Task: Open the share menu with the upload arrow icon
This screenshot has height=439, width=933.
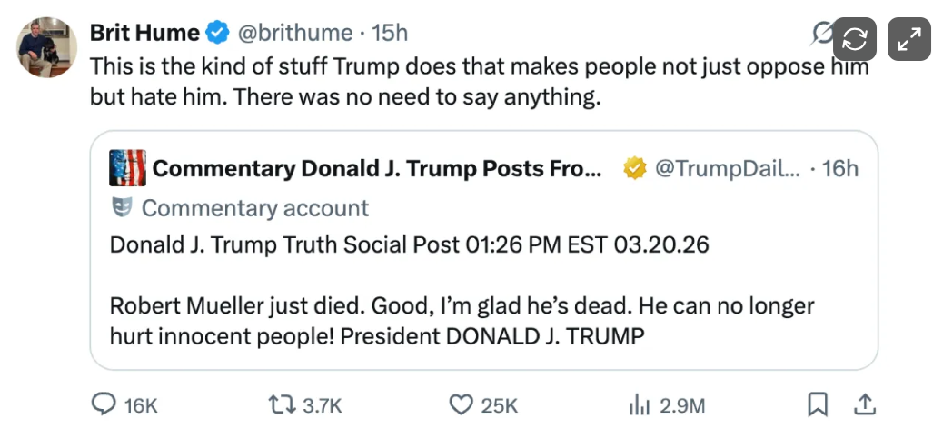Action: 866,404
